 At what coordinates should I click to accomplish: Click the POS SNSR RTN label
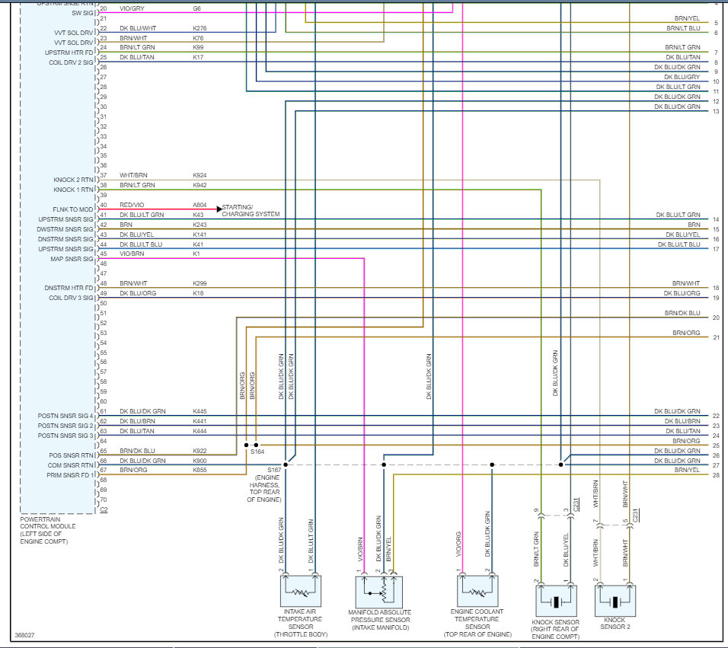71,455
